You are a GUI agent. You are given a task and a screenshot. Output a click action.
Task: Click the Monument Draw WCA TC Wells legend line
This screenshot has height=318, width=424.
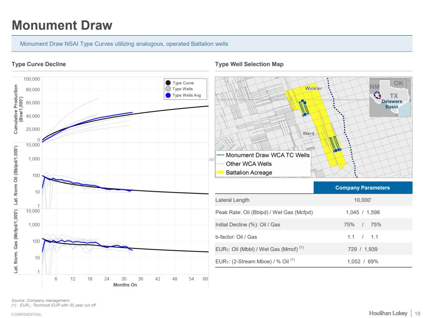coord(221,155)
